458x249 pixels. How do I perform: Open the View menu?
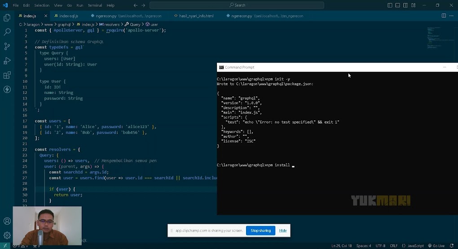[x=58, y=5]
